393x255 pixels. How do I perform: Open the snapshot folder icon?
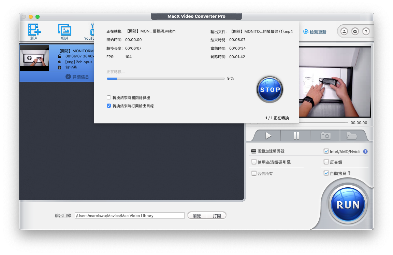point(351,136)
